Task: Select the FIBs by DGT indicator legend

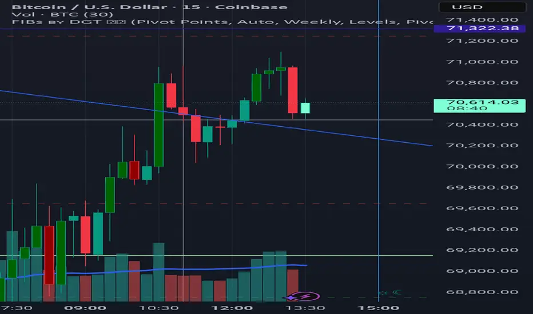Action: click(x=222, y=22)
